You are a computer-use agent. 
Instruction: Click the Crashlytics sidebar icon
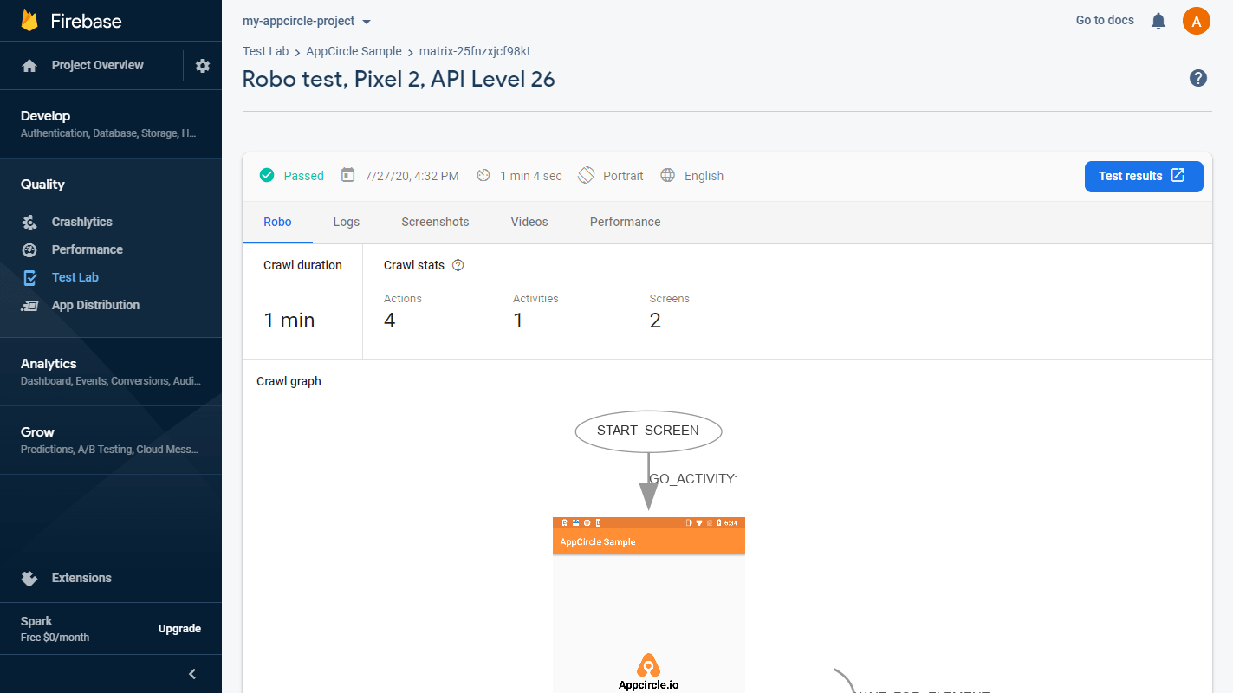29,222
